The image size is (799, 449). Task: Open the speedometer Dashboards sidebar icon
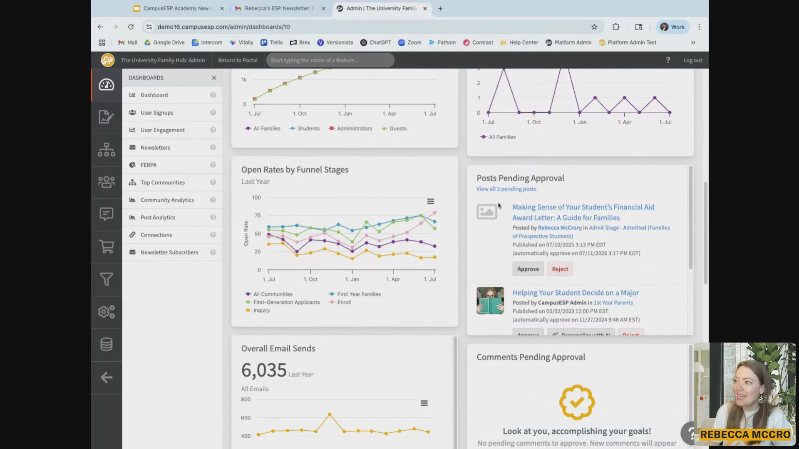107,85
